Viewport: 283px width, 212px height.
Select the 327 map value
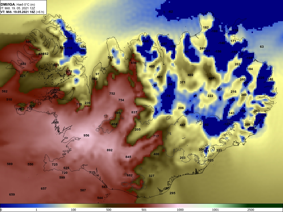point(151,176)
